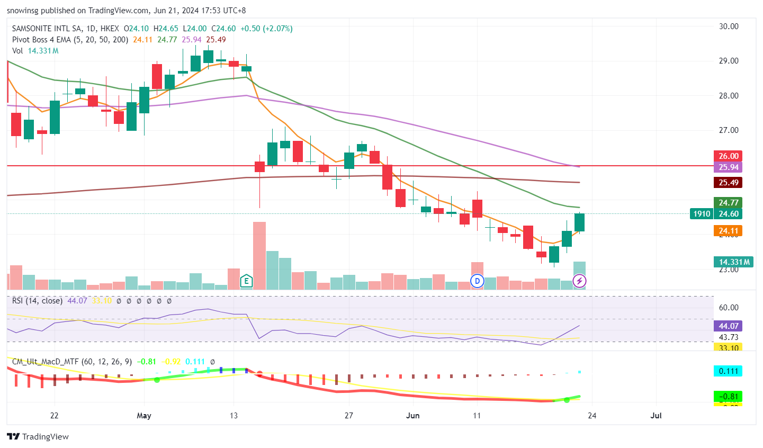763x448 pixels.
Task: Click the green -0.81 MACD value label
Action: pos(728,397)
